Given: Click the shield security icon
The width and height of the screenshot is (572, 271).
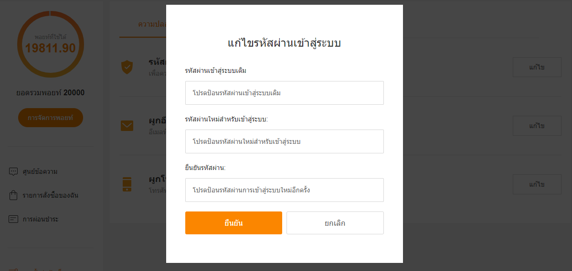Looking at the screenshot, I should pyautogui.click(x=127, y=67).
